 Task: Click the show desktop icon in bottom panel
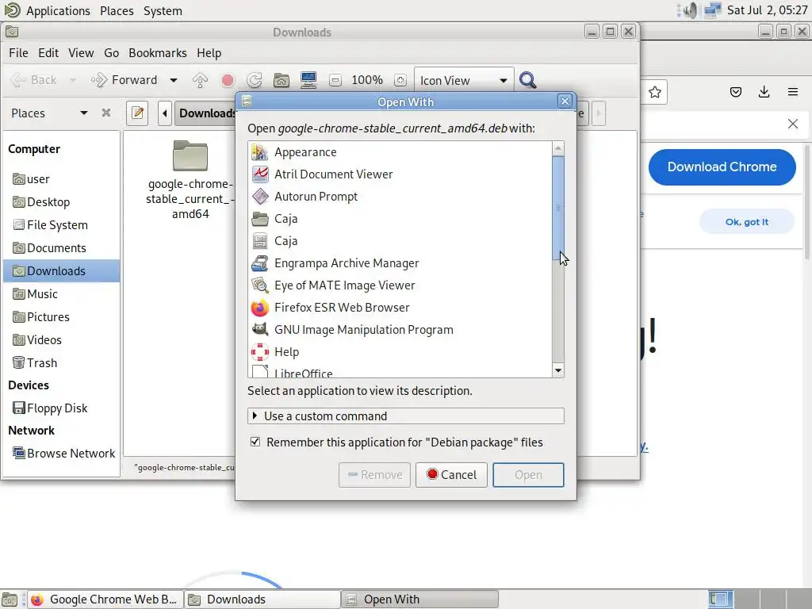point(10,599)
